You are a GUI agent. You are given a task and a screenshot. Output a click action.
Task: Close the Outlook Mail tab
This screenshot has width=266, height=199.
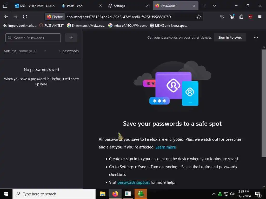54,6
